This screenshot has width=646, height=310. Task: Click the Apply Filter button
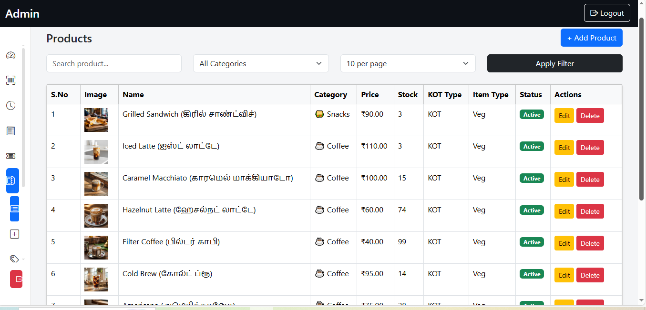[x=554, y=63]
